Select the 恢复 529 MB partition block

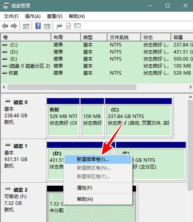tap(63, 117)
